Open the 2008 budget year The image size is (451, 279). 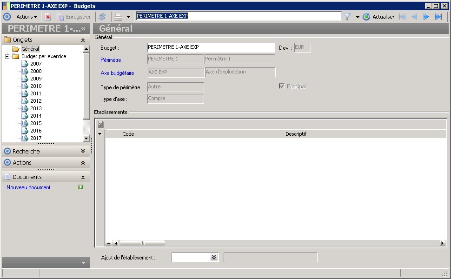36,71
